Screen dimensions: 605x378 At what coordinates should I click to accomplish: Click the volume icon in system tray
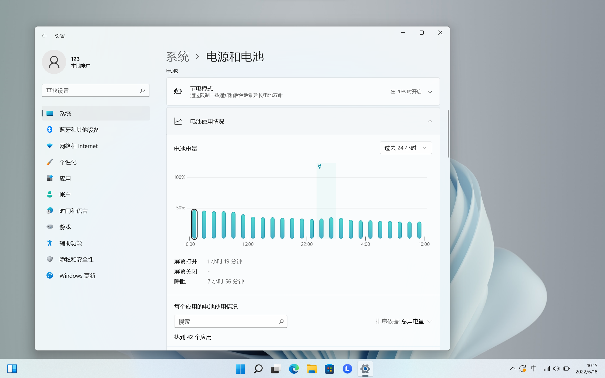pyautogui.click(x=556, y=369)
